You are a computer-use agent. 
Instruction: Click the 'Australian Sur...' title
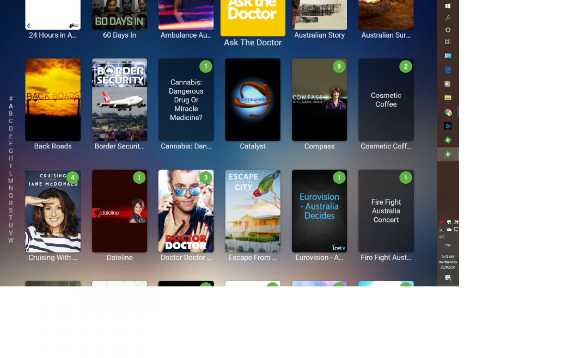(x=386, y=35)
